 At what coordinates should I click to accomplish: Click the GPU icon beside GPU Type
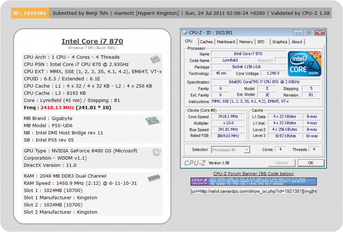tap(156, 152)
